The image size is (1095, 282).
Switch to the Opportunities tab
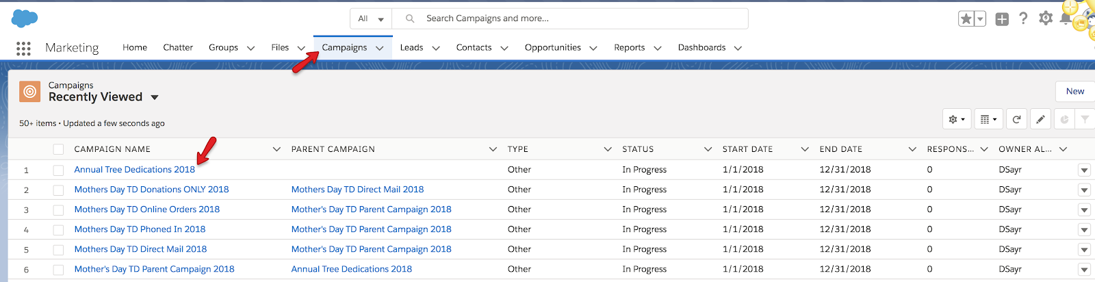pyautogui.click(x=553, y=47)
